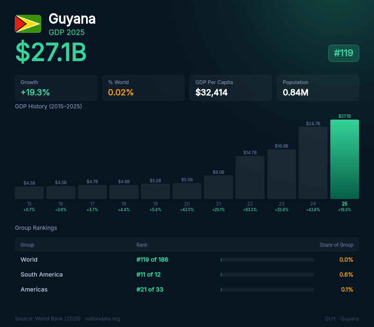Click the GUY · Guyana footer code
The width and height of the screenshot is (374, 327).
pyautogui.click(x=342, y=319)
